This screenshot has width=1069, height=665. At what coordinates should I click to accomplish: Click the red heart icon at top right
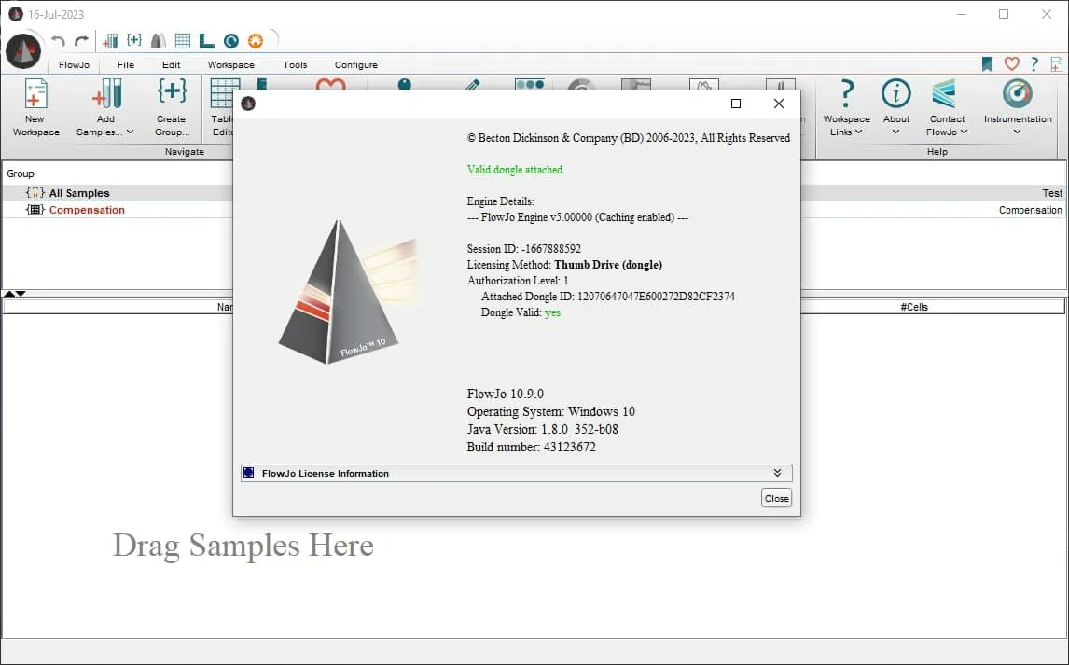pos(1012,64)
